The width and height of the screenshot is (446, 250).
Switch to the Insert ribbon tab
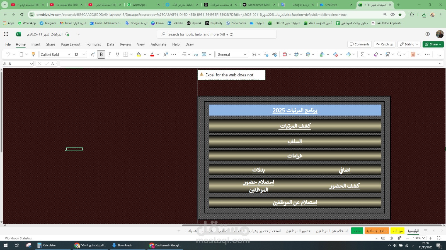[x=36, y=44]
